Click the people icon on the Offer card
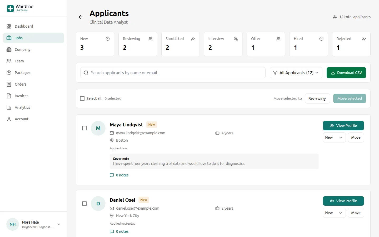This screenshot has width=379, height=237. [278, 39]
